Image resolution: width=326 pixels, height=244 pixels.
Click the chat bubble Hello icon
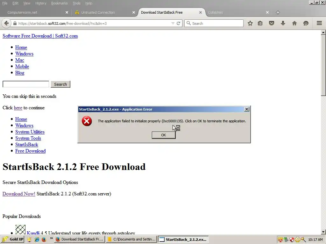click(x=306, y=23)
